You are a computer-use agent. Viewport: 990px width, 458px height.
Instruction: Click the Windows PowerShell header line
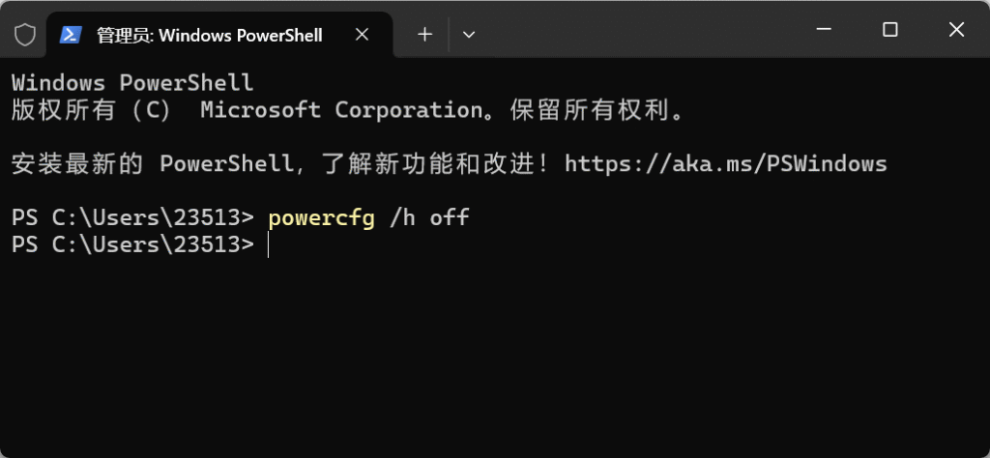pos(132,83)
